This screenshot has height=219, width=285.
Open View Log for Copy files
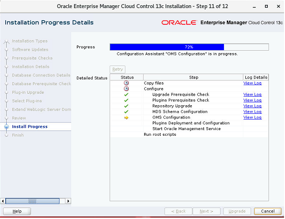click(x=252, y=83)
